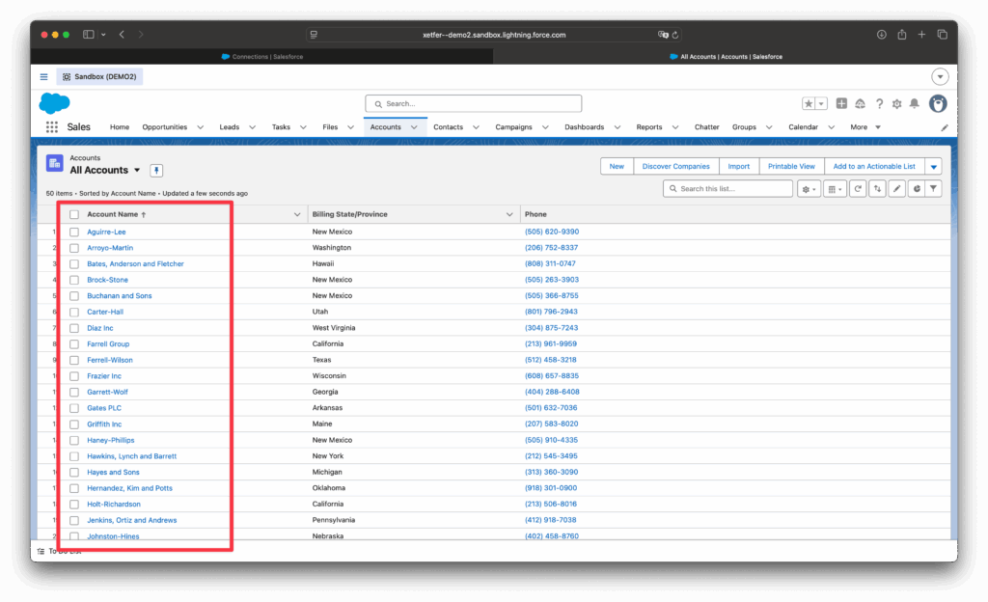
Task: Show the charts panel icon
Action: (917, 189)
